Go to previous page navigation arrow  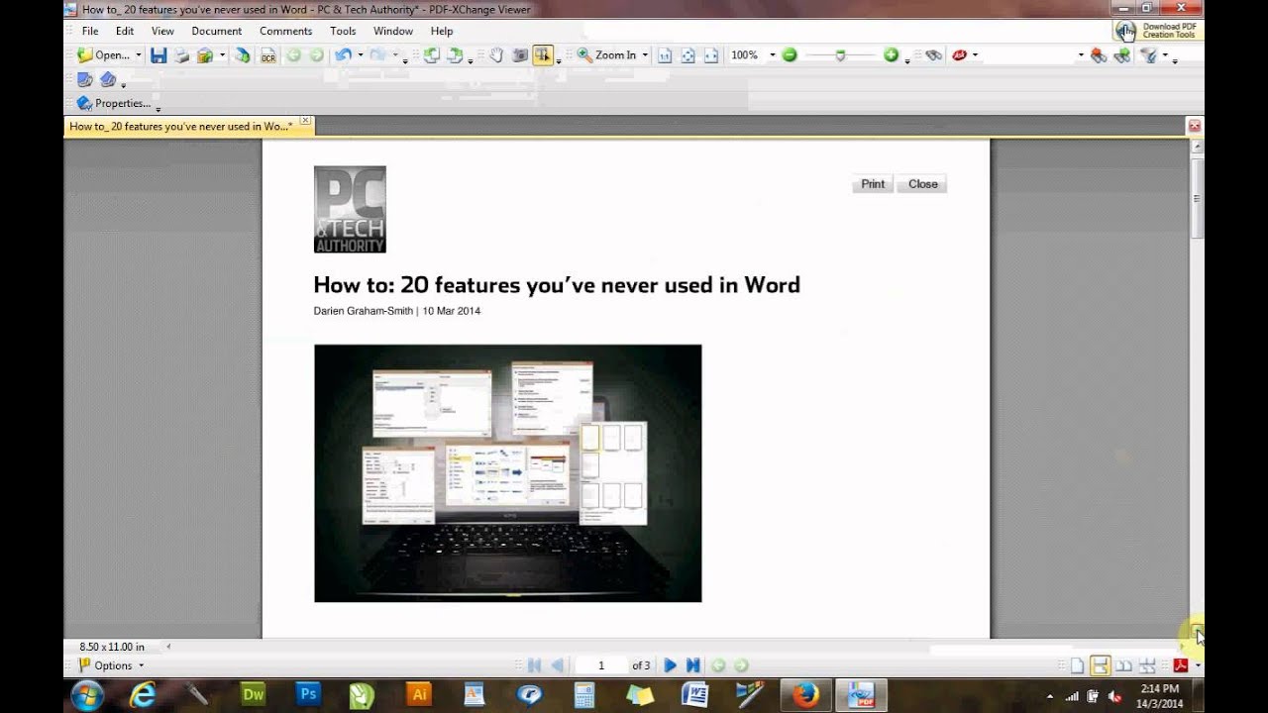point(557,665)
